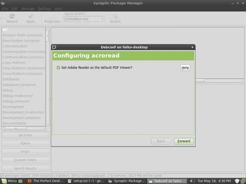Viewport: 246px width, 184px height.
Task: Switch to setup.txt gedit taskbar item
Action: 86,181
